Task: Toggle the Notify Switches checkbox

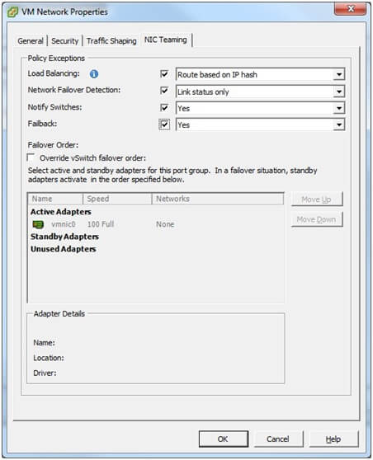Action: (x=164, y=108)
